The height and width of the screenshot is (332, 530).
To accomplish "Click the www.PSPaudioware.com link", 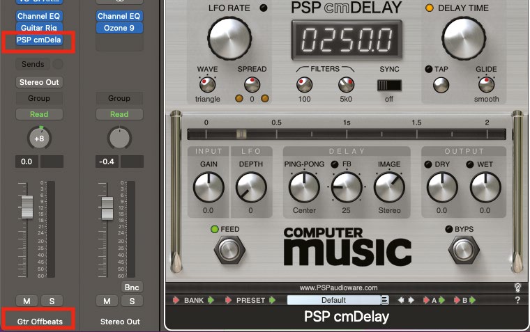I will click(x=338, y=287).
